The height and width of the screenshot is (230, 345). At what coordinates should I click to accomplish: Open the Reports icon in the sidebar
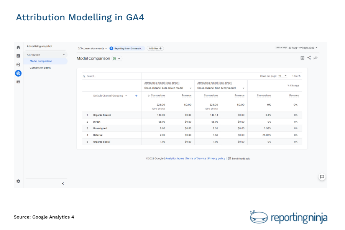18,56
